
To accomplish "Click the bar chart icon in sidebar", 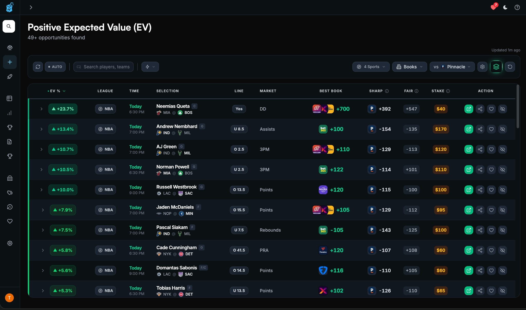I will 10,113.
